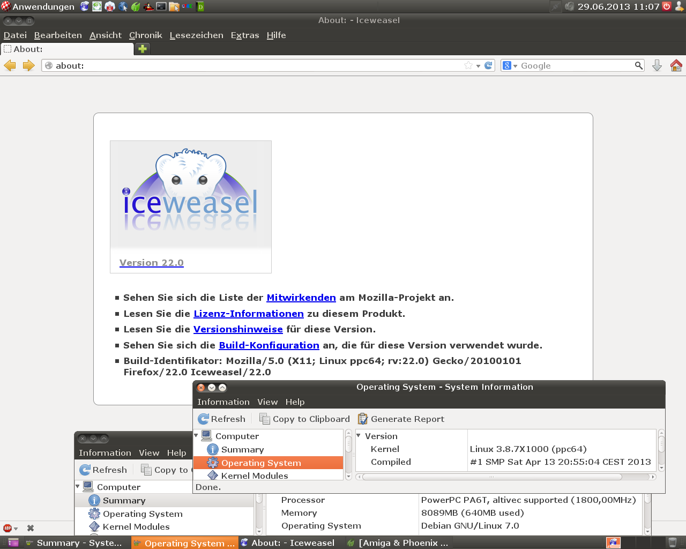Open the Lesezeichen menu

click(196, 35)
